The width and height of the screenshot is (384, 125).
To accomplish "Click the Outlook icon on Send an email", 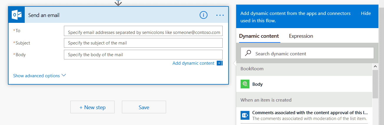I will [16, 15].
